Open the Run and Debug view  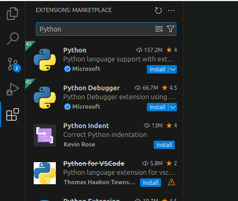click(x=13, y=89)
